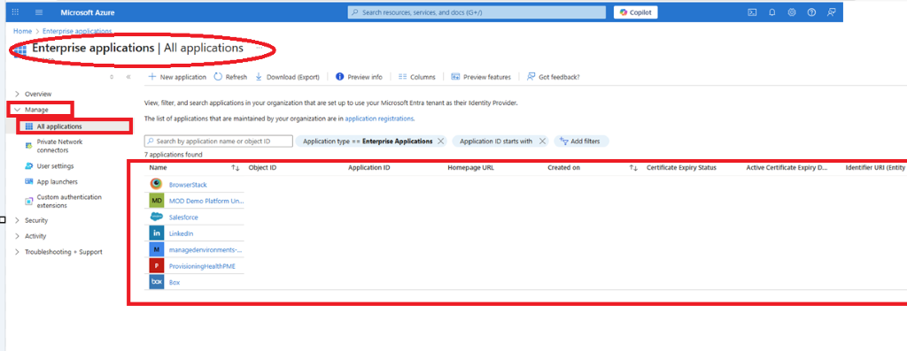The image size is (907, 351).
Task: Expand the Security section
Action: pos(31,220)
